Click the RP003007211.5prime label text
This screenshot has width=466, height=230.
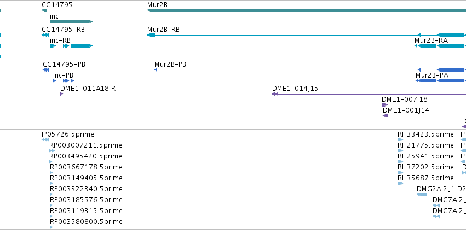click(85, 145)
